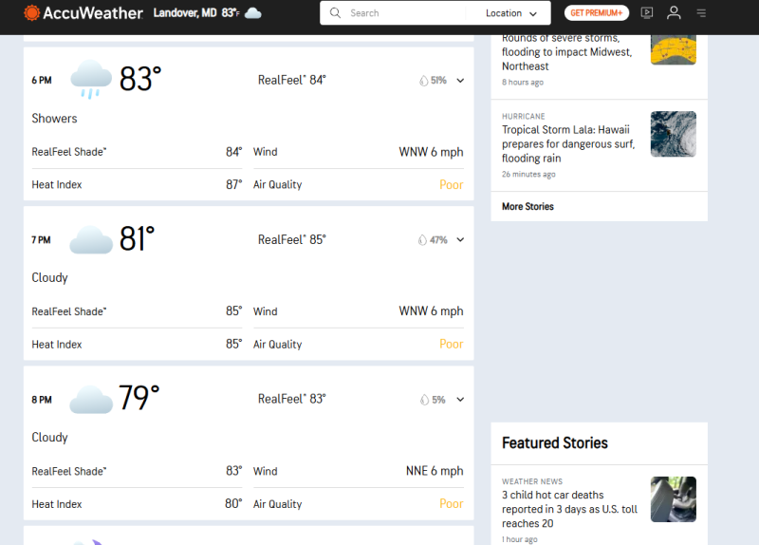Click the cloudy icon for 7 PM

click(91, 240)
